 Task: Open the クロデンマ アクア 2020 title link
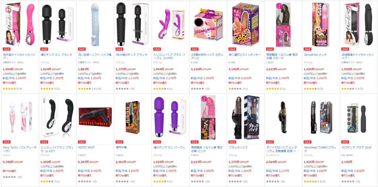point(356,147)
